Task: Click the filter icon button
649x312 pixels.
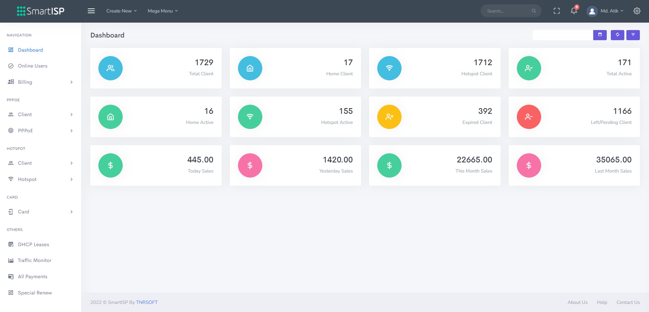Action: 633,35
